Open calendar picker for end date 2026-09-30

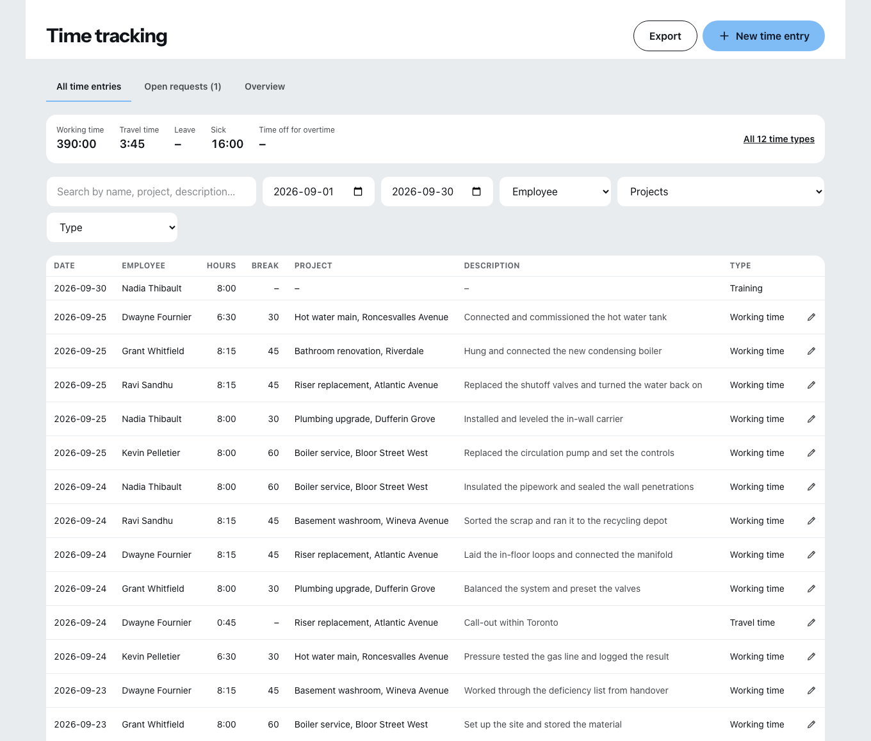476,191
